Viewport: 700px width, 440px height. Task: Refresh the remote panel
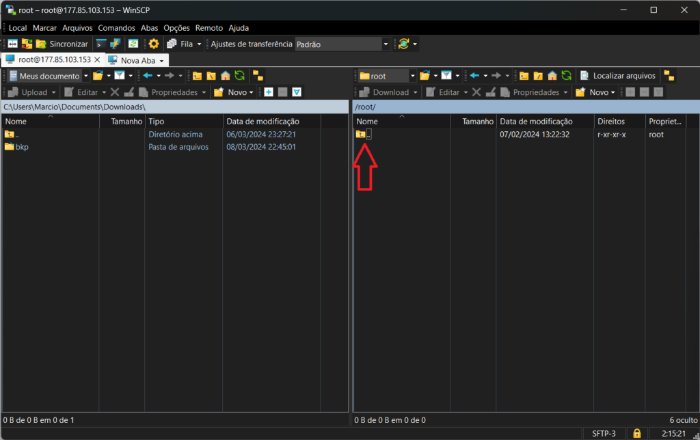567,76
